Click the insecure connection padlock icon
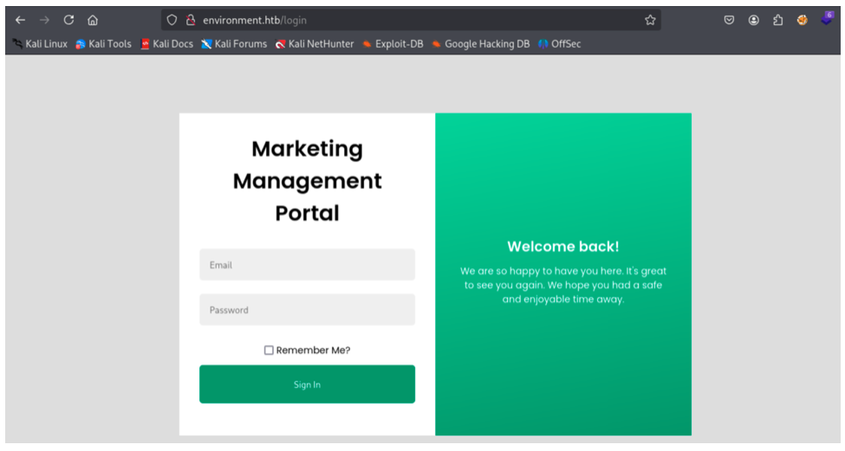Image resolution: width=845 pixels, height=451 pixels. pos(190,20)
